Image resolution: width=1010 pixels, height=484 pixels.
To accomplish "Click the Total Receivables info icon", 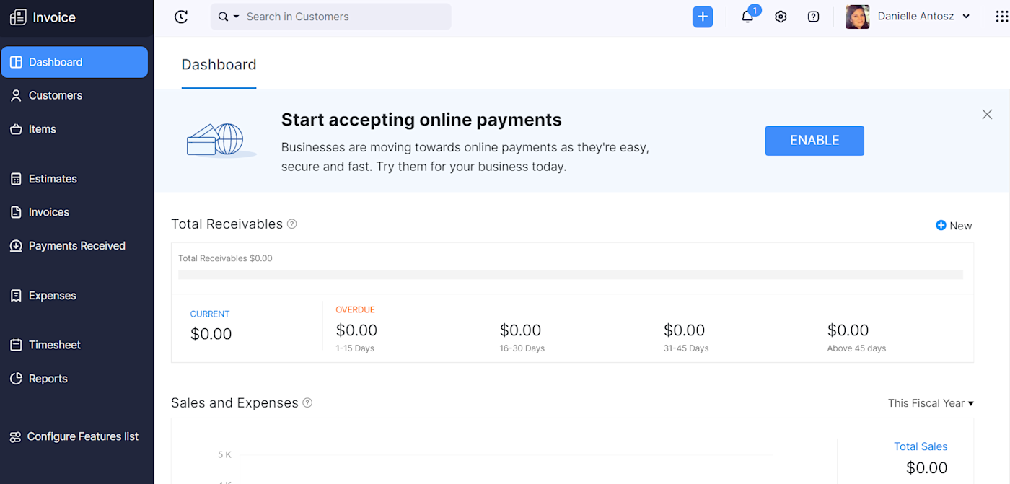I will pos(292,224).
